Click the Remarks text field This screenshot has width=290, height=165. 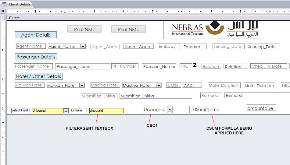257,95
